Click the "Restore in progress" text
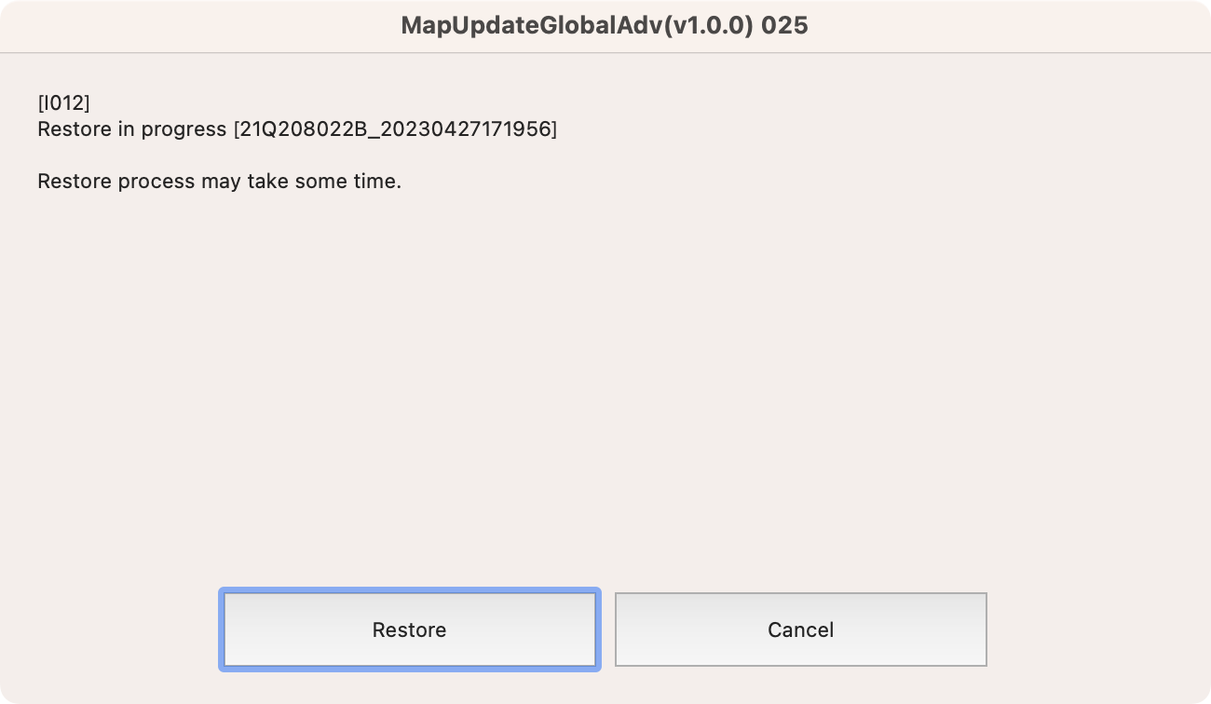1211x704 pixels. (131, 129)
